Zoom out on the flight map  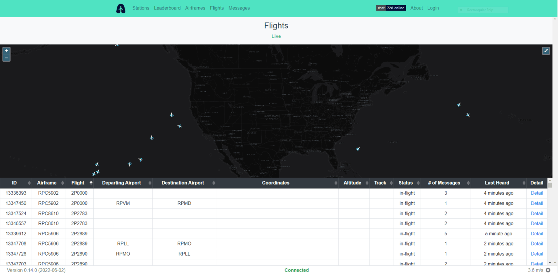pyautogui.click(x=6, y=57)
